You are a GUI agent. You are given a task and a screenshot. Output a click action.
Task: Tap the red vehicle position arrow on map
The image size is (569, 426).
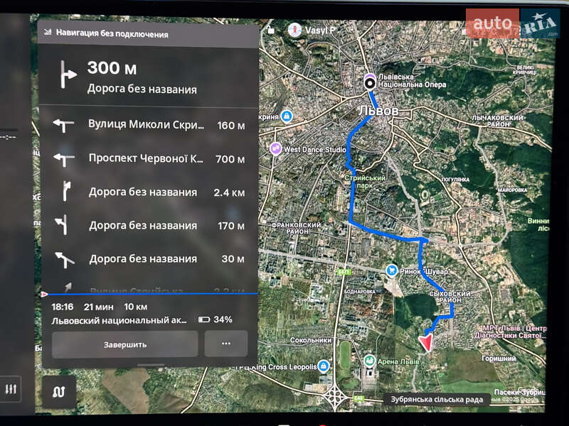[x=426, y=344]
